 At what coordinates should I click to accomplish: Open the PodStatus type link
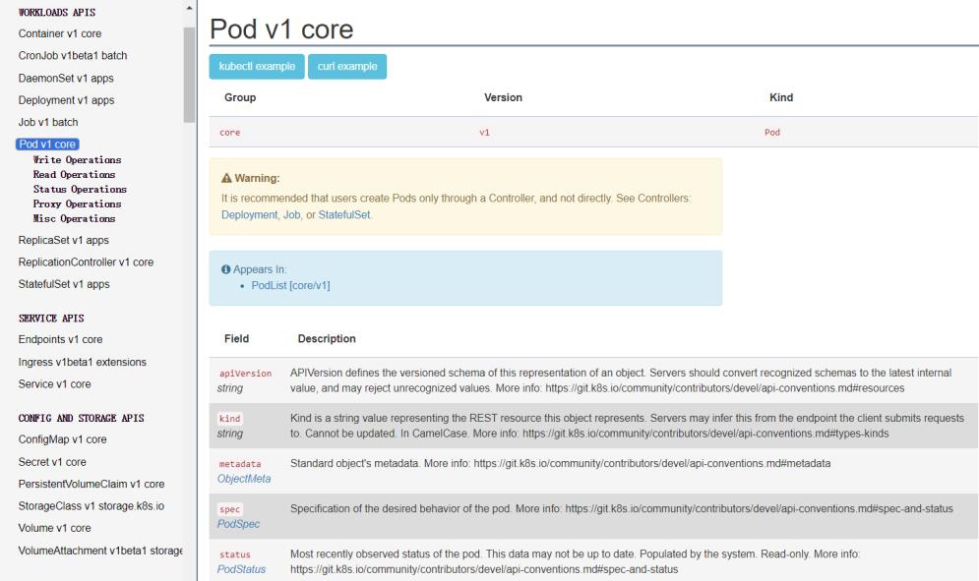coord(242,568)
